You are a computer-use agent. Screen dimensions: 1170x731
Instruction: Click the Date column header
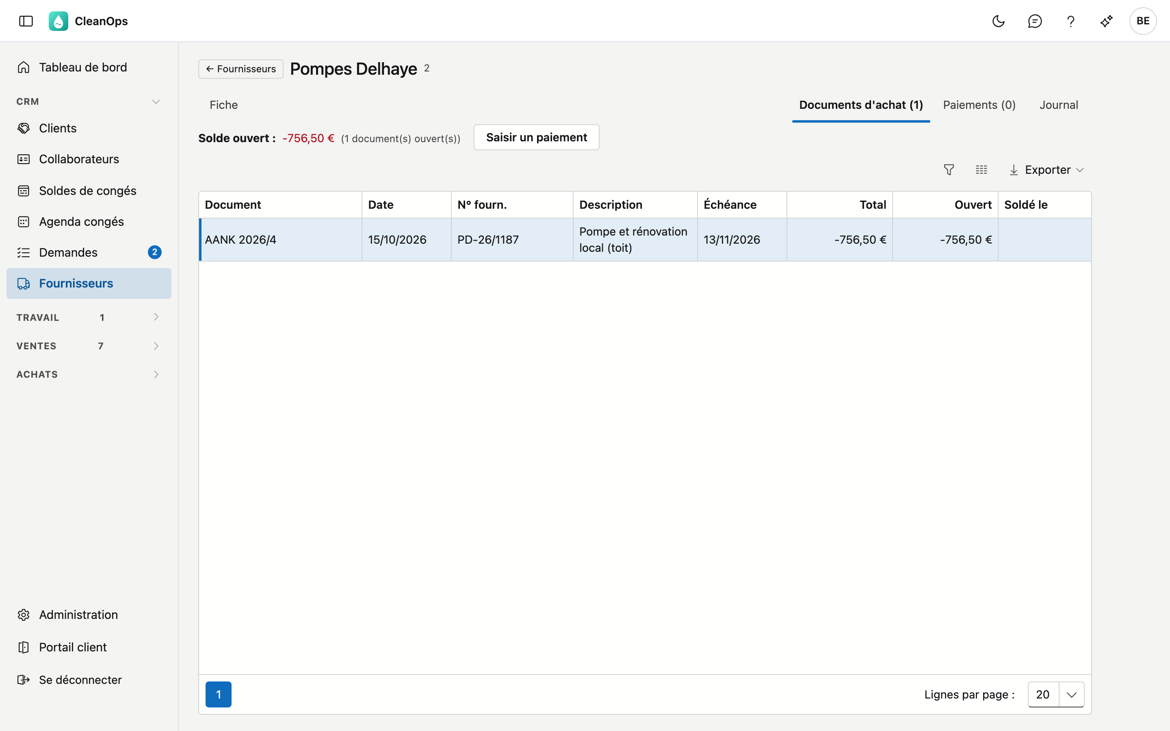click(x=406, y=205)
